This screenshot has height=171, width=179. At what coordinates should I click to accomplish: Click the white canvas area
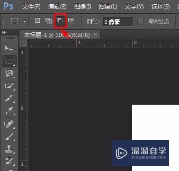[155, 122]
